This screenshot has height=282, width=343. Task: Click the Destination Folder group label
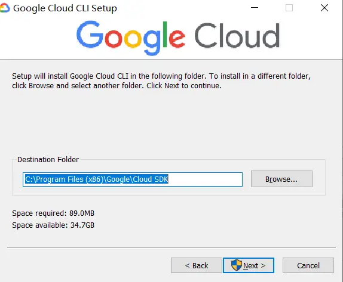point(48,160)
